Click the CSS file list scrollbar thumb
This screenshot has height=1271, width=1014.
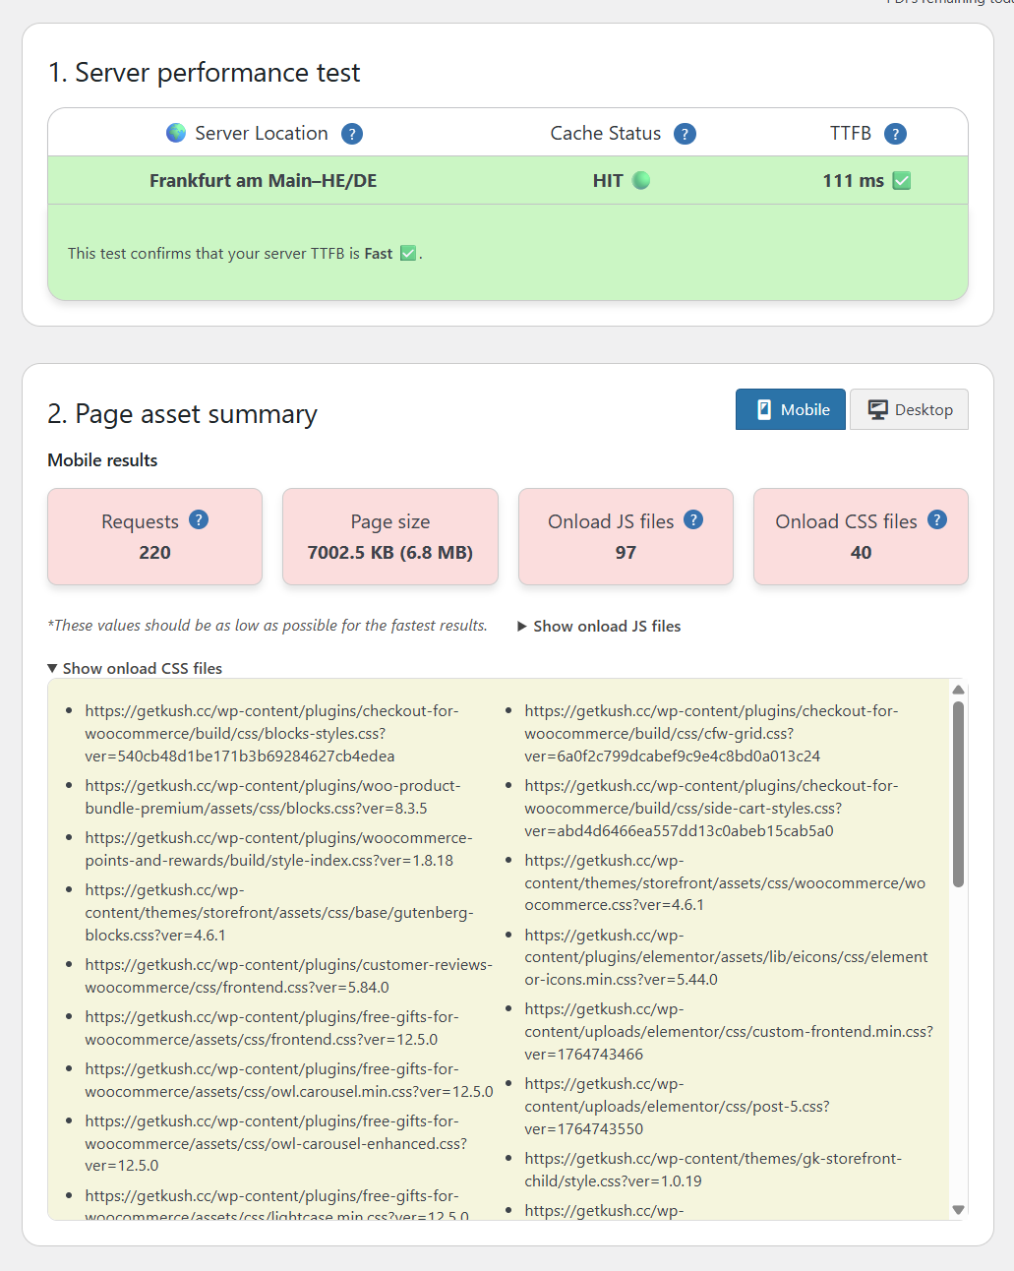click(x=958, y=792)
